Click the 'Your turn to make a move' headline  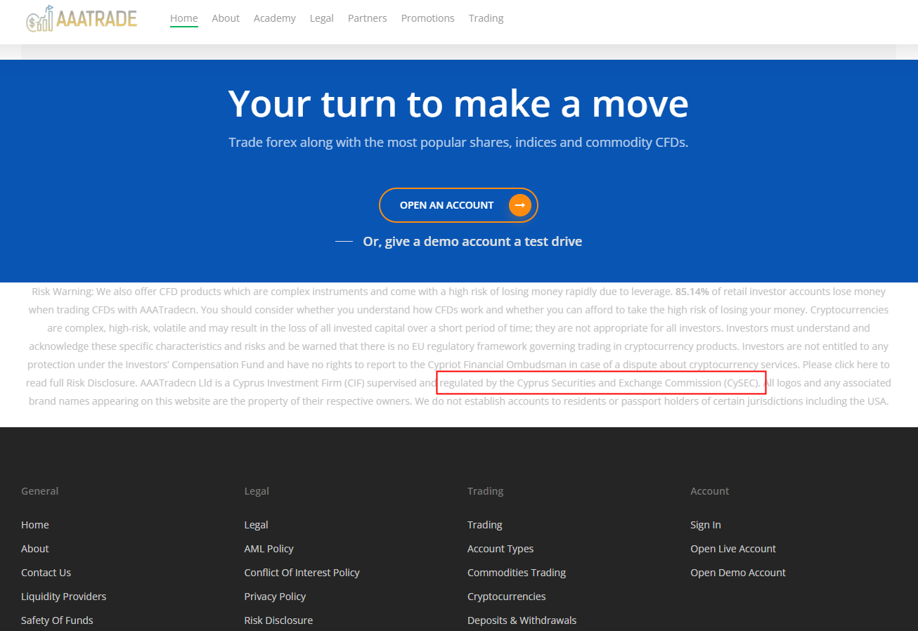[458, 103]
